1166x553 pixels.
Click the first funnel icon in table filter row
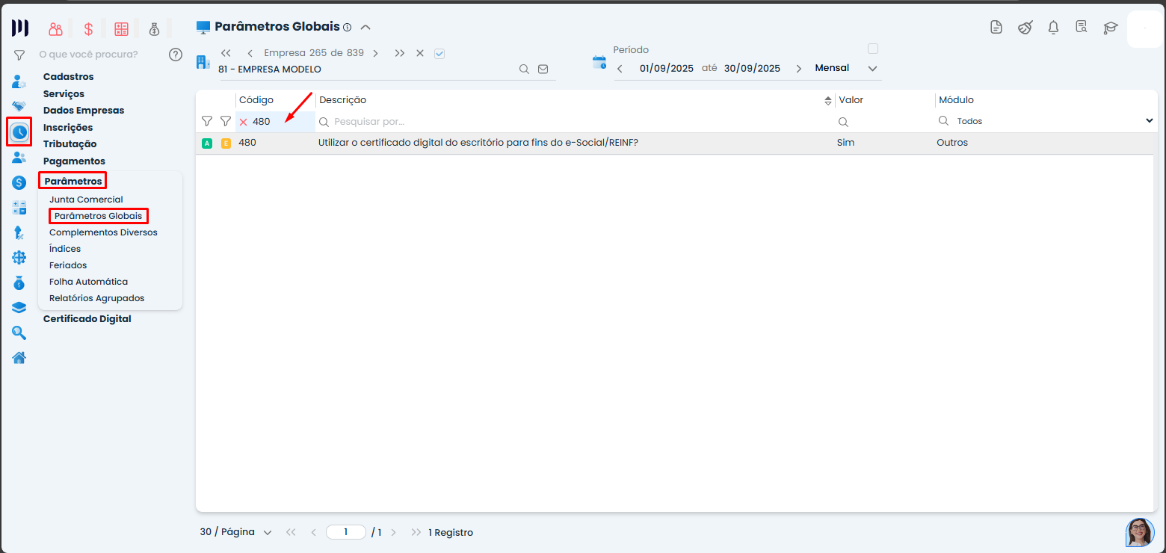(207, 121)
